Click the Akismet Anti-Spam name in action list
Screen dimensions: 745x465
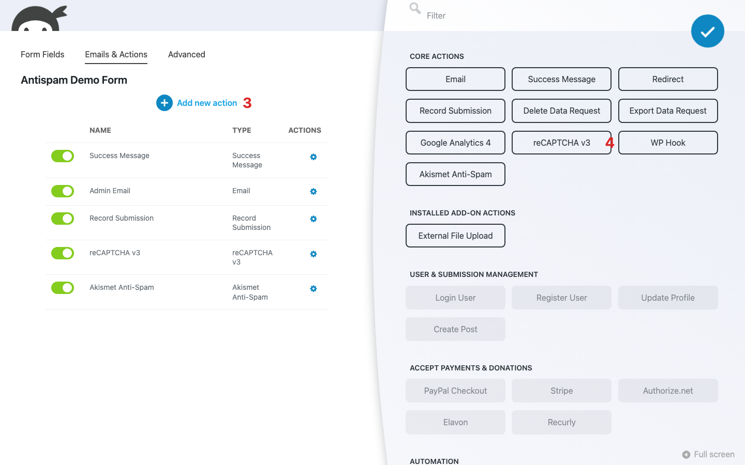tap(122, 287)
